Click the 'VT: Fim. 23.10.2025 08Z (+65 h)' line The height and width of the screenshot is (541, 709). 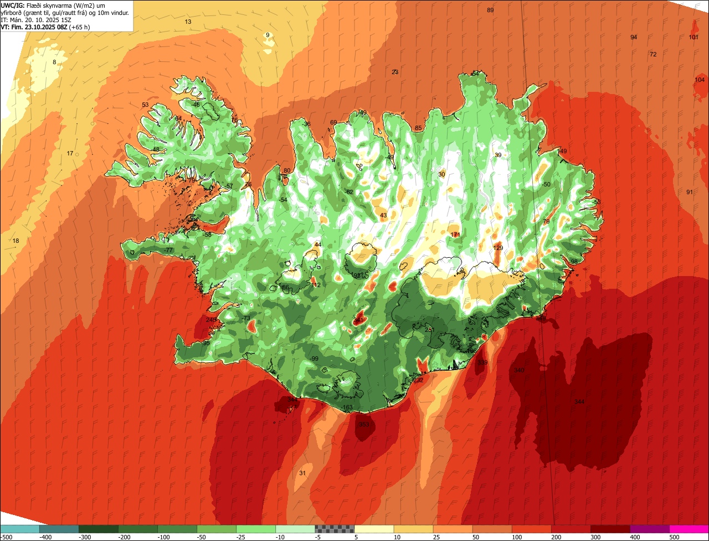click(x=45, y=27)
